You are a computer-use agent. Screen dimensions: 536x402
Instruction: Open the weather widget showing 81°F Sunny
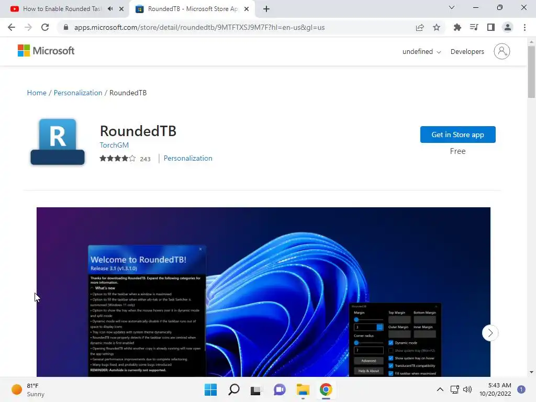click(28, 389)
